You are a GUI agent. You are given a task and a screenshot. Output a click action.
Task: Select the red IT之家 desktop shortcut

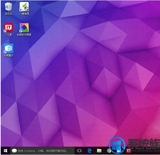point(9,29)
